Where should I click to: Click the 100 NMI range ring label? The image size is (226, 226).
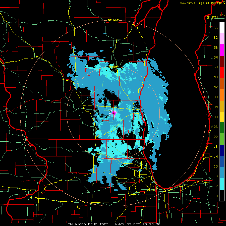pyautogui.click(x=113, y=20)
